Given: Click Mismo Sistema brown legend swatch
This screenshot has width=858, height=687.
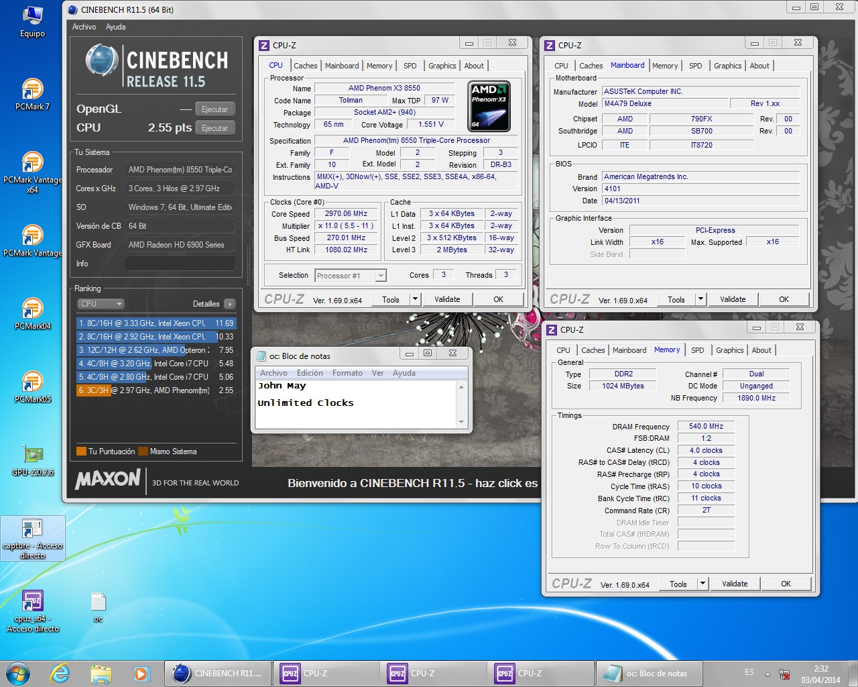Looking at the screenshot, I should (x=143, y=452).
